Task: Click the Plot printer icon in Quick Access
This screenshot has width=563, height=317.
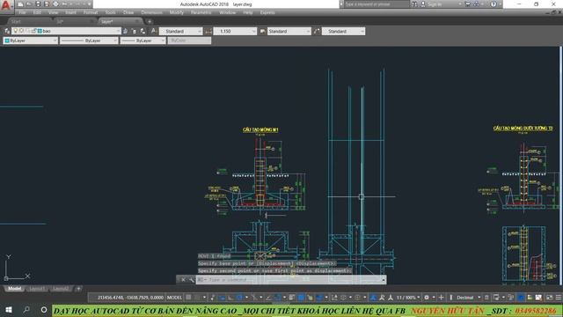Action: pyautogui.click(x=55, y=4)
